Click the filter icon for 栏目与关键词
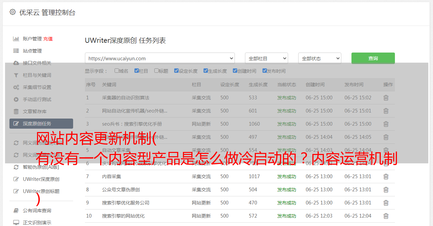 click(16, 75)
